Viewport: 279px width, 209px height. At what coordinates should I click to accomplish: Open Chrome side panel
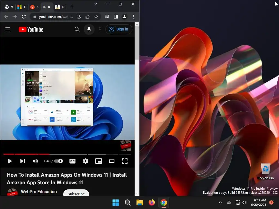pyautogui.click(x=116, y=17)
